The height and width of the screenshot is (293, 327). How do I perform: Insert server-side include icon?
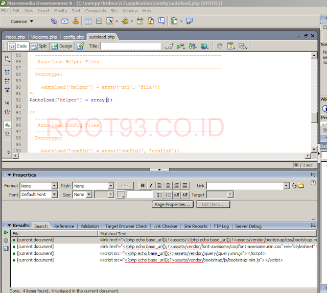151,21
